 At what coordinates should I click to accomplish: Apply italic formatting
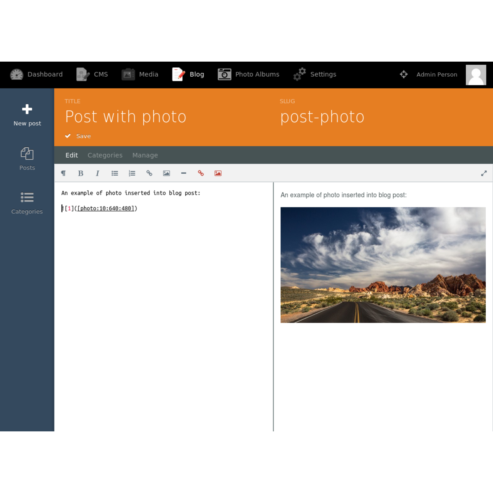coord(97,173)
